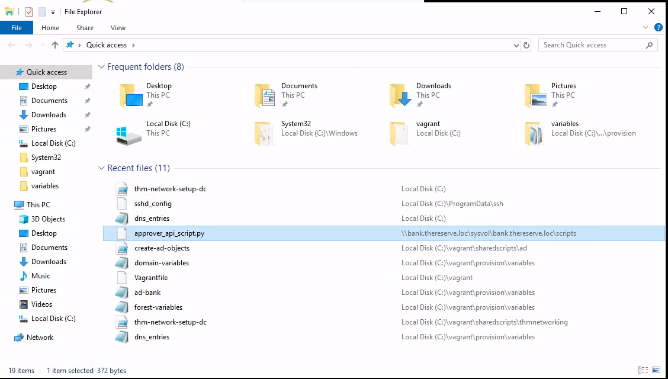668x379 pixels.
Task: Select thm-network-setup-dc on Local Disk (C:) root
Action: point(383,189)
